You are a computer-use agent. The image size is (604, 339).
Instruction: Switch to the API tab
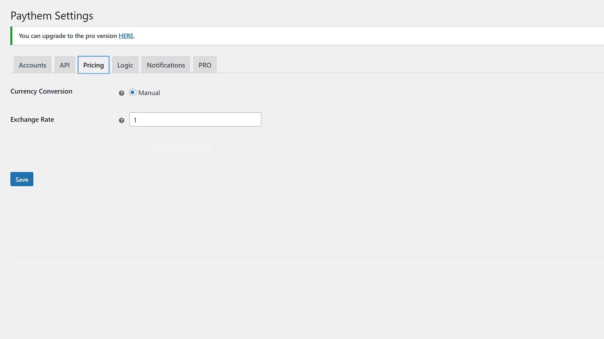[64, 65]
